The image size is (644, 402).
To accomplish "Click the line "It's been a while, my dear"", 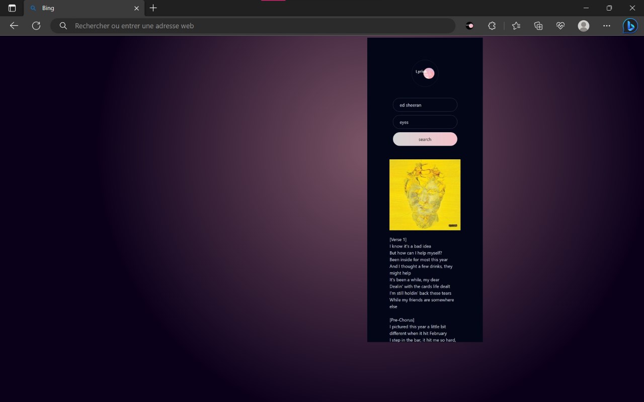I will (x=415, y=280).
